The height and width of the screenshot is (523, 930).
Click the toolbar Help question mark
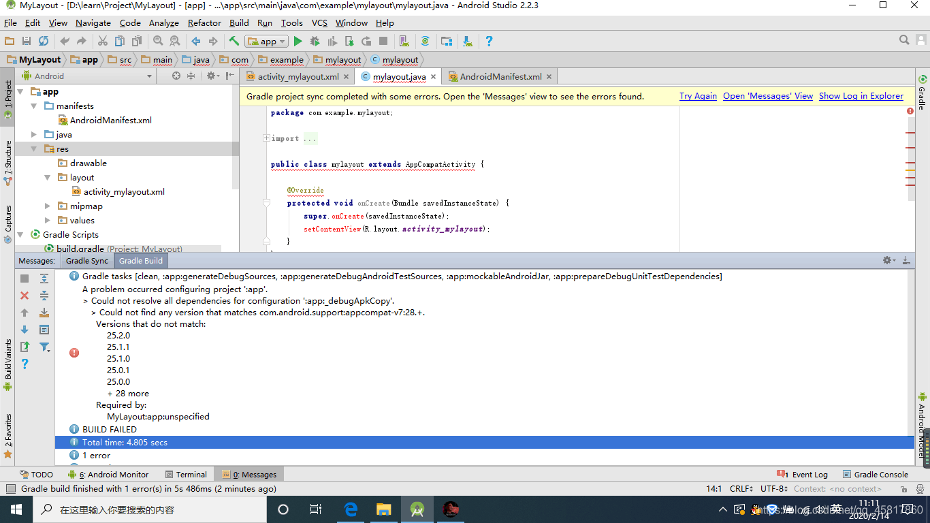click(489, 42)
